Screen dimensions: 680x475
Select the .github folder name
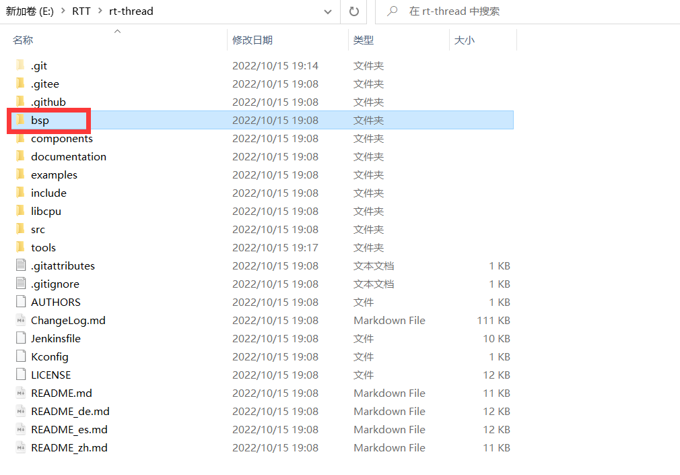48,102
